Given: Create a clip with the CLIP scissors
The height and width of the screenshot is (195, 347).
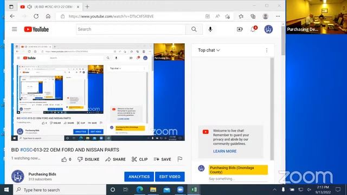Looking at the screenshot, I should click(140, 159).
